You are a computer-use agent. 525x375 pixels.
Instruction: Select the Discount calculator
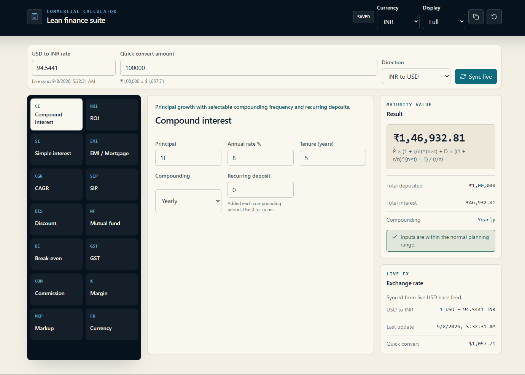pyautogui.click(x=56, y=219)
